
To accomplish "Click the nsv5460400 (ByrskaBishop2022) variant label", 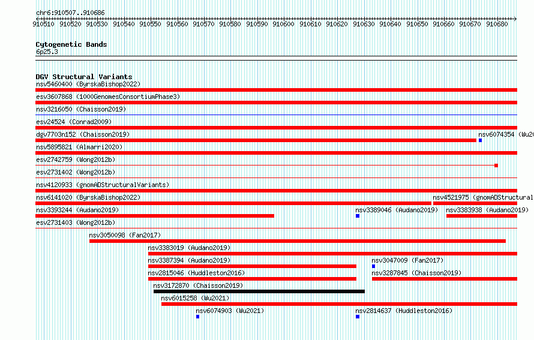I will 88,84.
